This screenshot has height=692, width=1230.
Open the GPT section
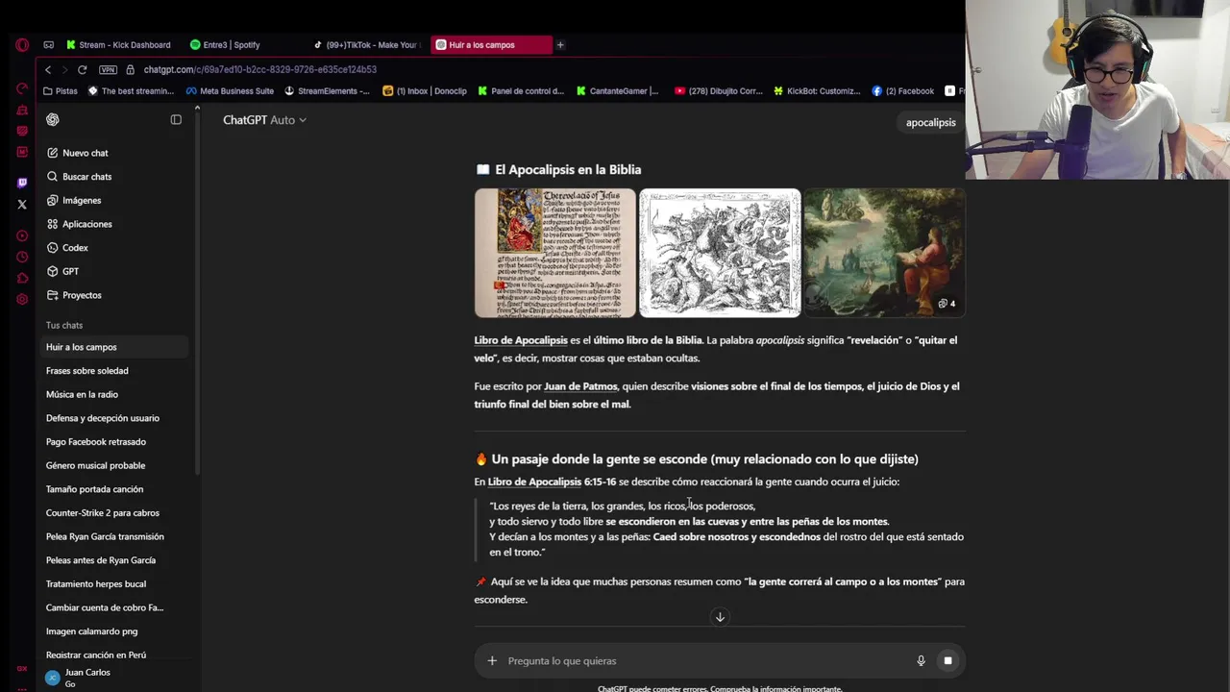[x=115, y=271]
